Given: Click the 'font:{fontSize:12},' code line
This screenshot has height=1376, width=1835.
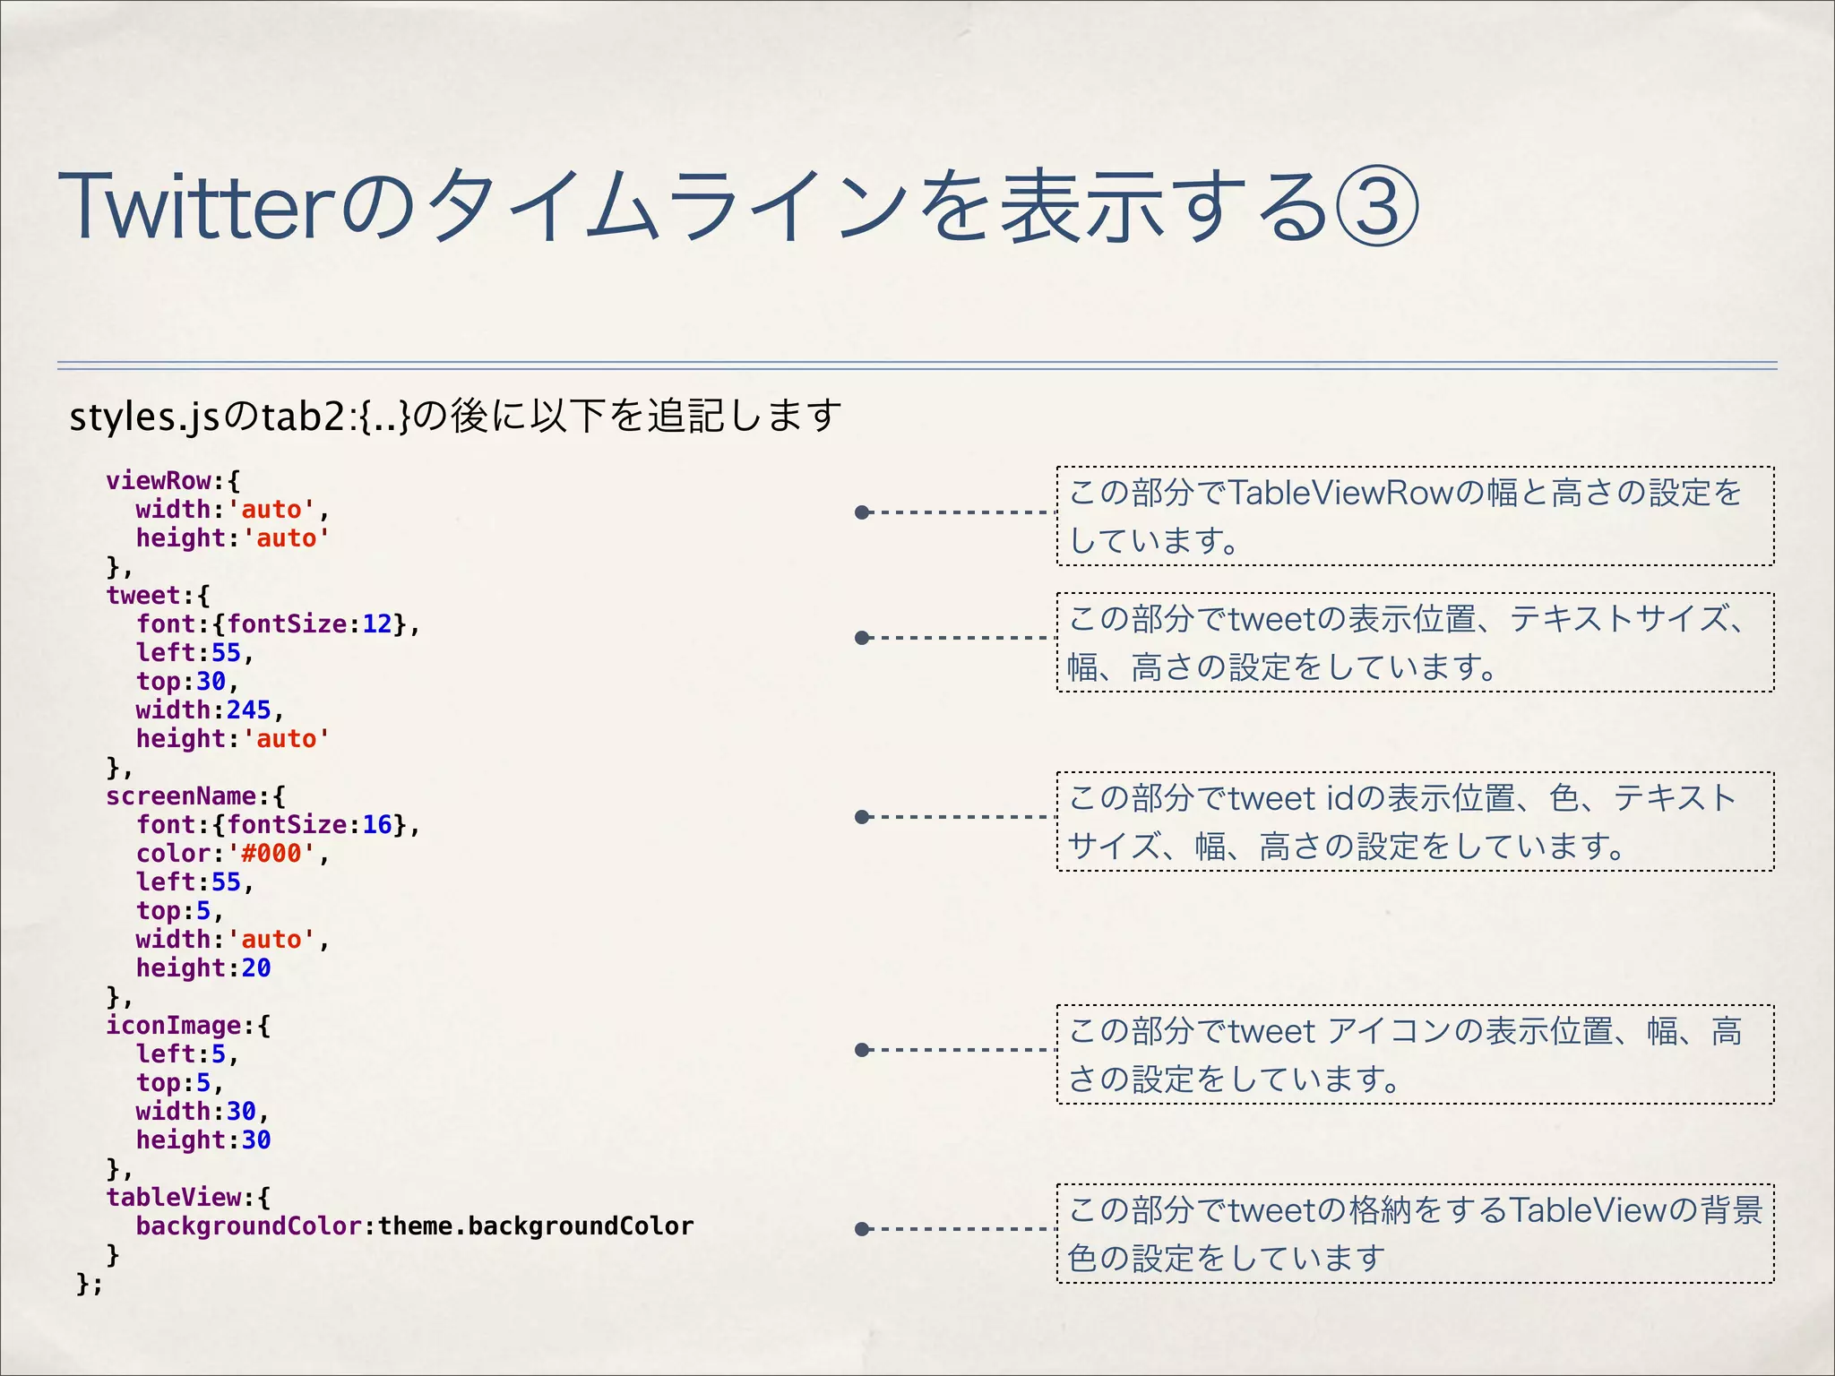Looking at the screenshot, I should 279,624.
